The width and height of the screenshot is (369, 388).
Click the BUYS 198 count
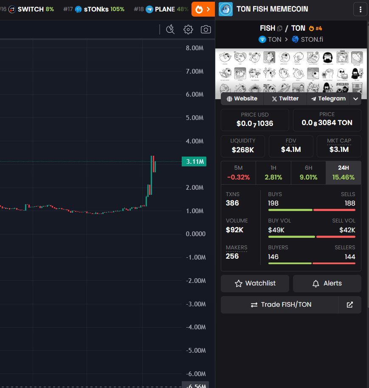point(273,203)
